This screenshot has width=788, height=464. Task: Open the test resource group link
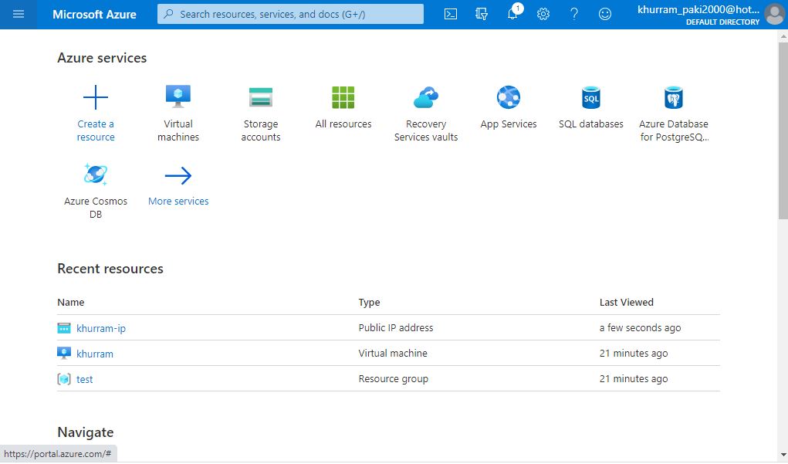point(84,380)
